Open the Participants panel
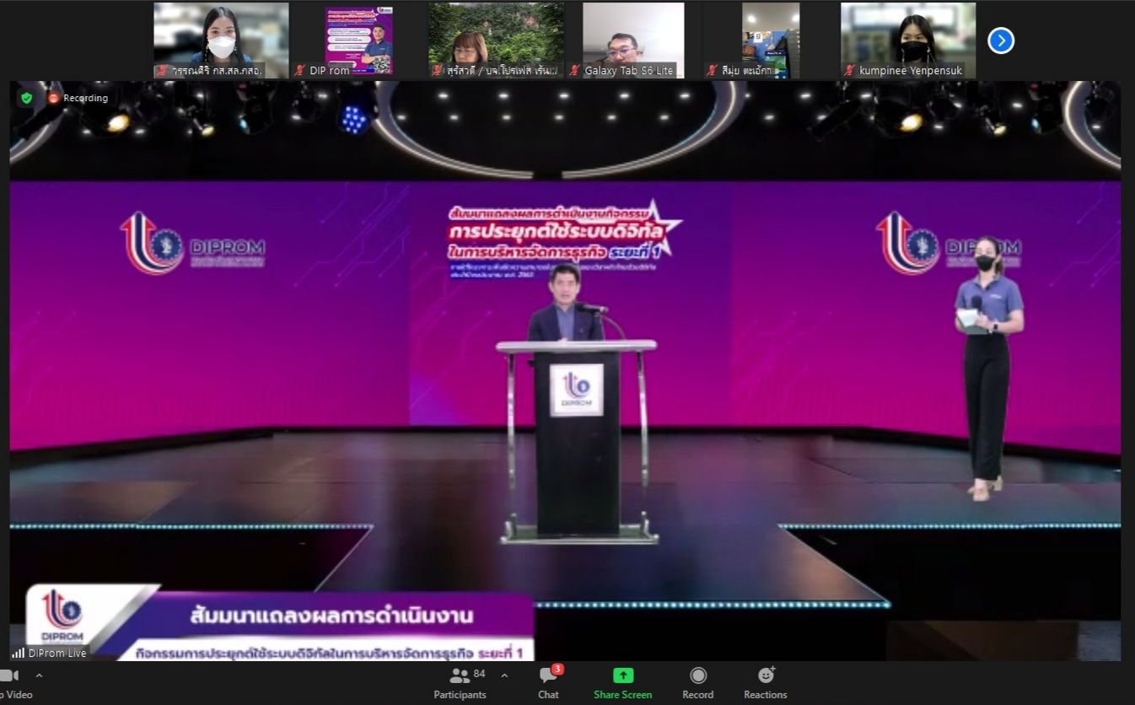 [460, 682]
